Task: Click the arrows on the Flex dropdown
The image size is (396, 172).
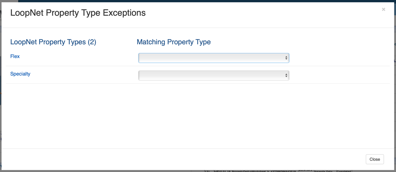Action: point(286,58)
